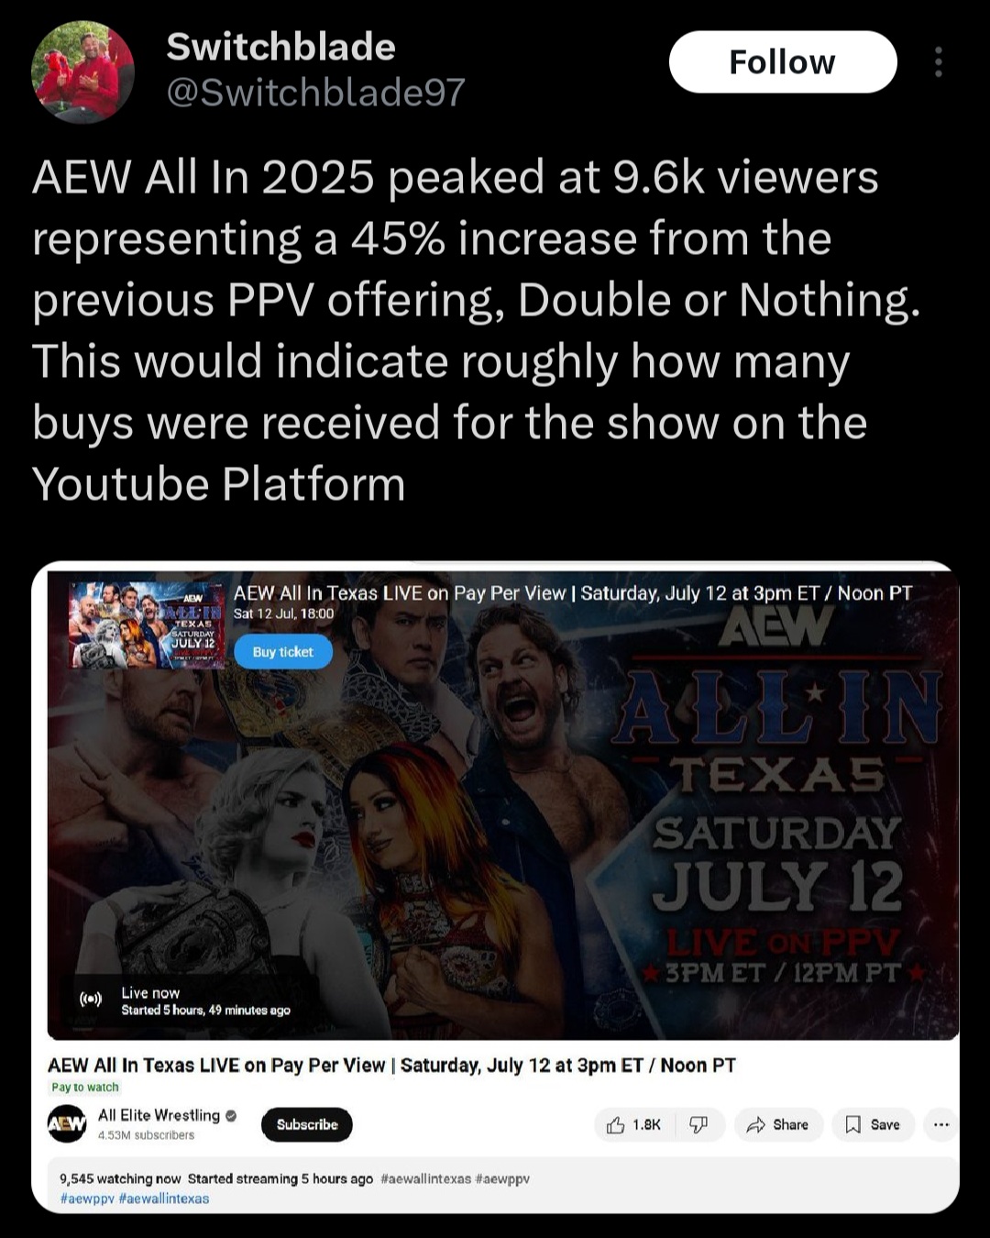This screenshot has width=990, height=1238.
Task: Click the #aewppv blue hashtag link
Action: click(x=87, y=1199)
